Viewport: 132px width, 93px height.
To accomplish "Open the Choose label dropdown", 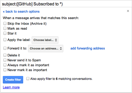I will coord(45,40).
